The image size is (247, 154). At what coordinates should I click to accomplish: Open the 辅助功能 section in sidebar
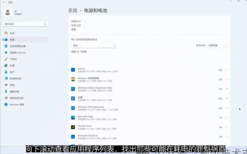(26, 92)
